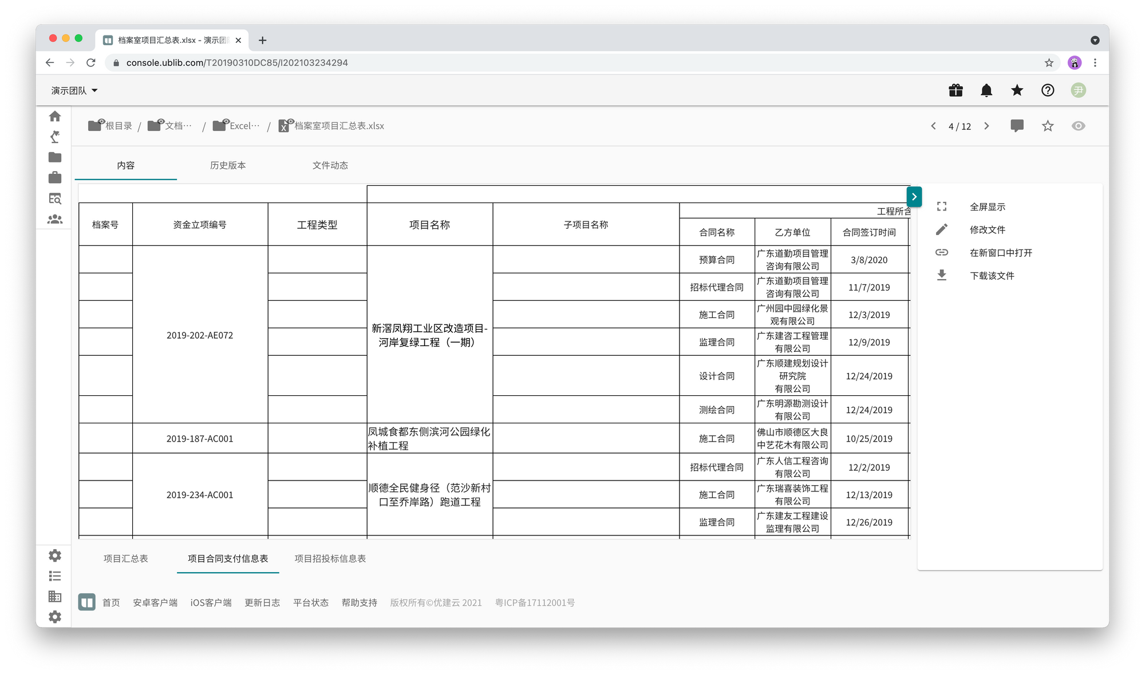Open the comments speech bubble icon
Screen dimensions: 1145x675
click(x=1017, y=126)
